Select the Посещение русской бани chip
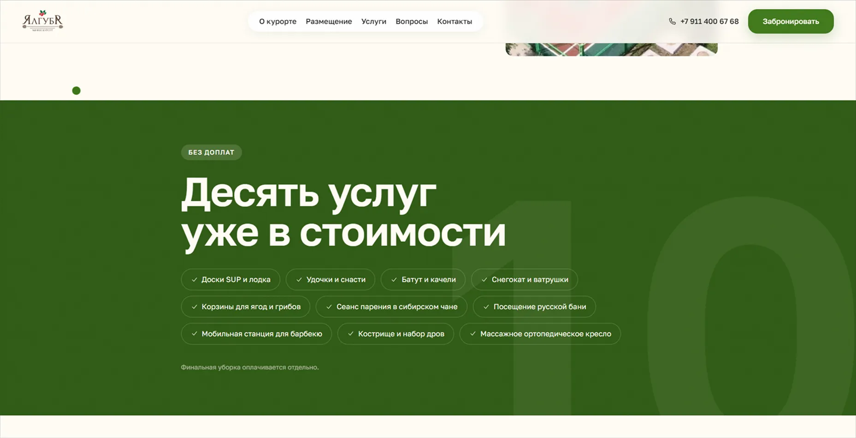856x438 pixels. (x=534, y=307)
